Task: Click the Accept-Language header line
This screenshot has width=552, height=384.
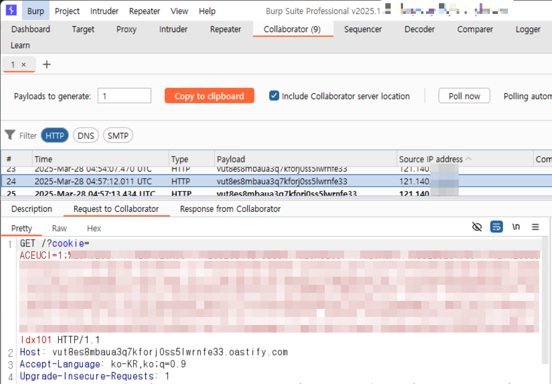Action: [103, 364]
